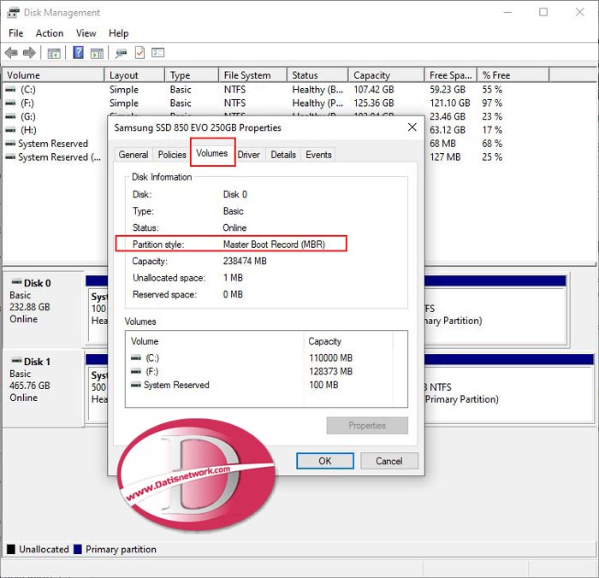Image resolution: width=599 pixels, height=578 pixels.
Task: Click the Forward arrow toolbar icon
Action: (29, 53)
